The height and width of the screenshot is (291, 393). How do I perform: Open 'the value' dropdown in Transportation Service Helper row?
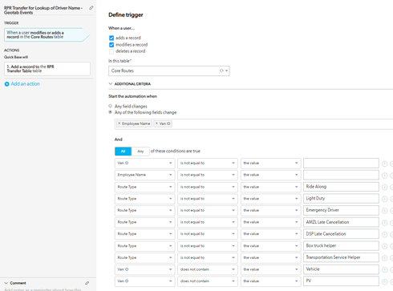click(270, 257)
